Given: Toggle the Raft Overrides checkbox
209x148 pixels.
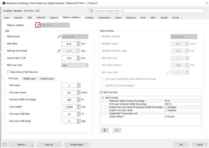Looking at the screenshot, I should click(x=101, y=92).
